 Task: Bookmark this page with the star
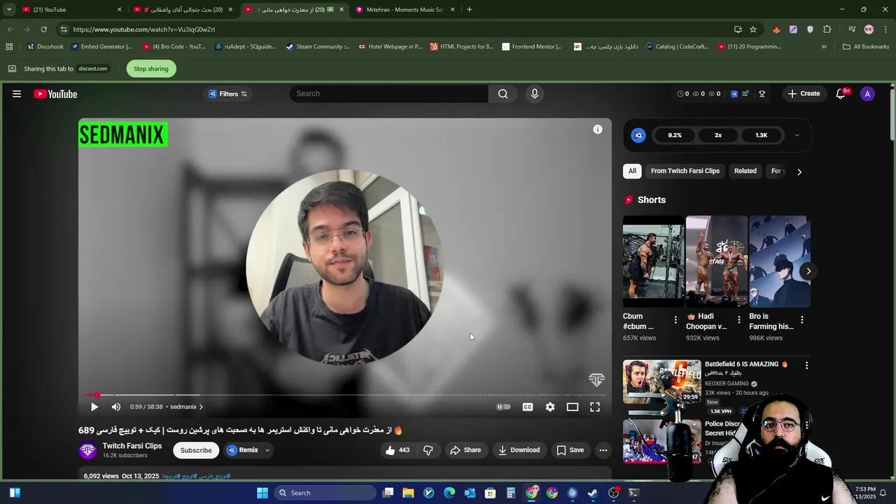[x=753, y=29]
